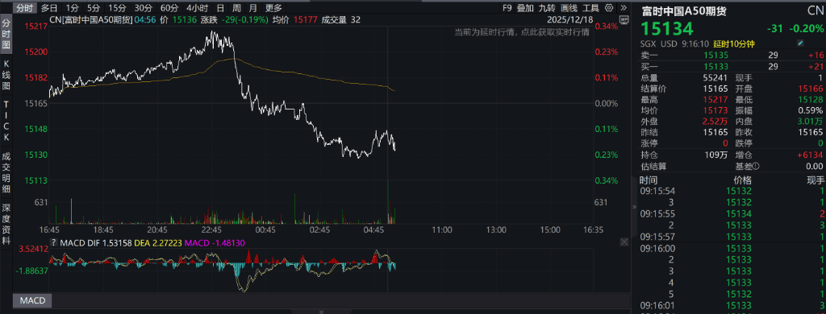Viewport: 826px width, 314px height.
Task: Switch to the 月 monthly chart
Action: coord(253,8)
